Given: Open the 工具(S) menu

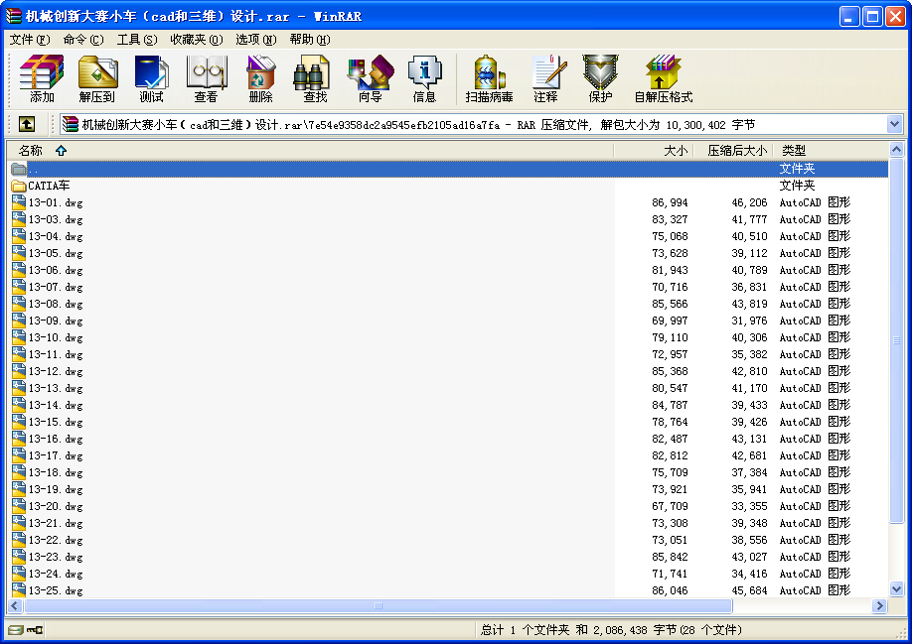Looking at the screenshot, I should pyautogui.click(x=137, y=40).
